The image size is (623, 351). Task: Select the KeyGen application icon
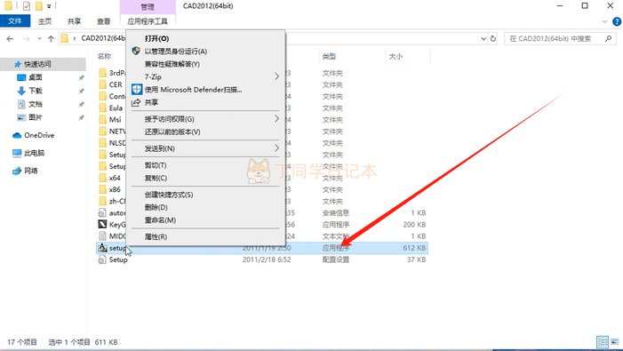pyautogui.click(x=102, y=224)
